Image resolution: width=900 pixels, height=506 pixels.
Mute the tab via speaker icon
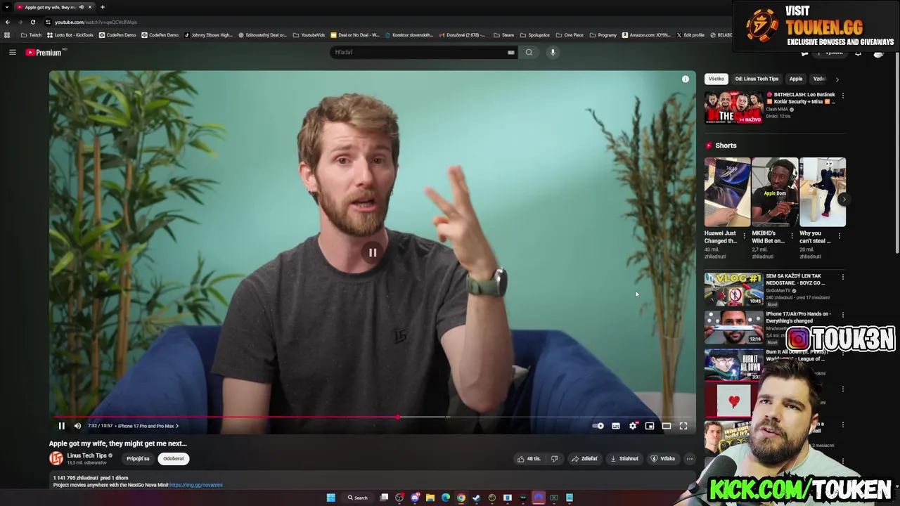81,7
